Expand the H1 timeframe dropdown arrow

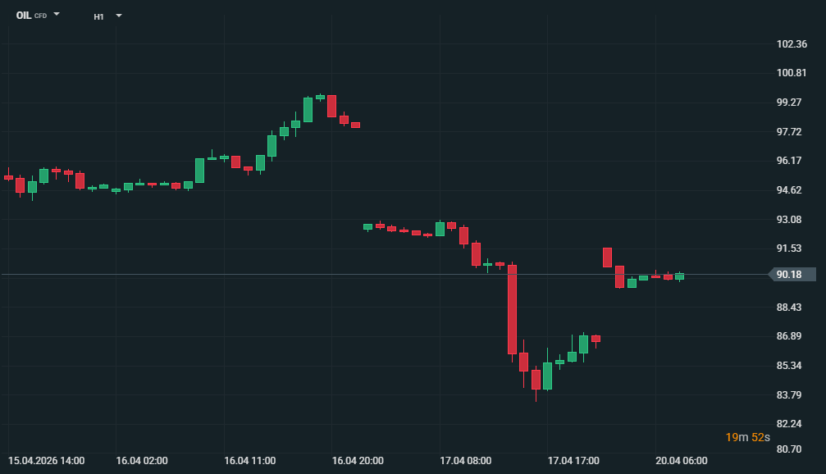click(x=119, y=15)
